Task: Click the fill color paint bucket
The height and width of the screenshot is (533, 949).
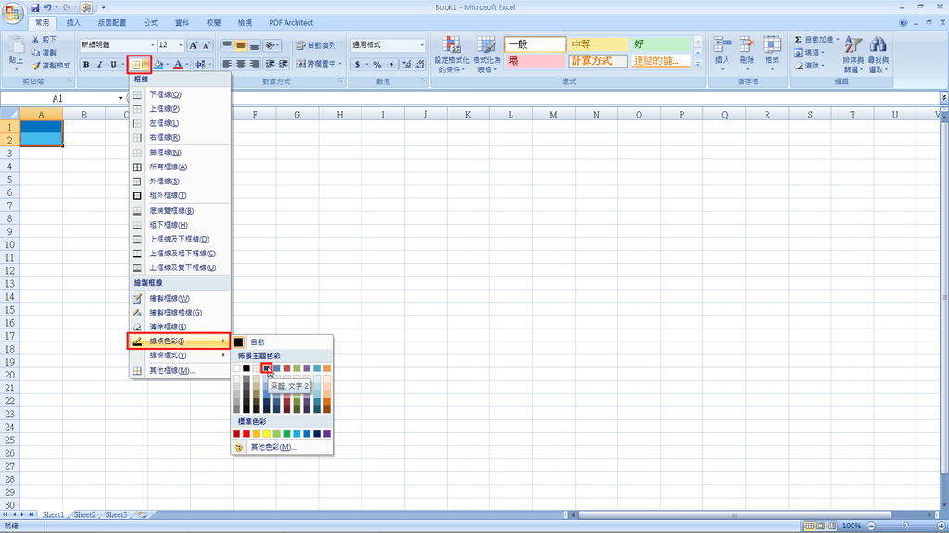Action: point(158,65)
